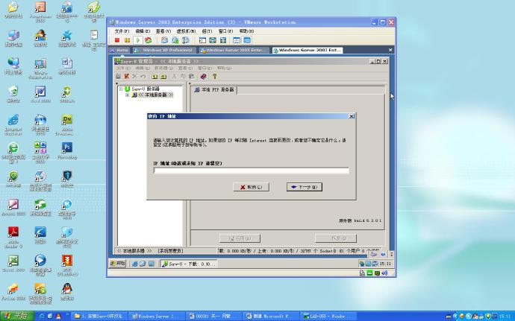The height and width of the screenshot is (321, 515).
Task: Switch to the Windows XP Professional tab
Action: click(164, 50)
